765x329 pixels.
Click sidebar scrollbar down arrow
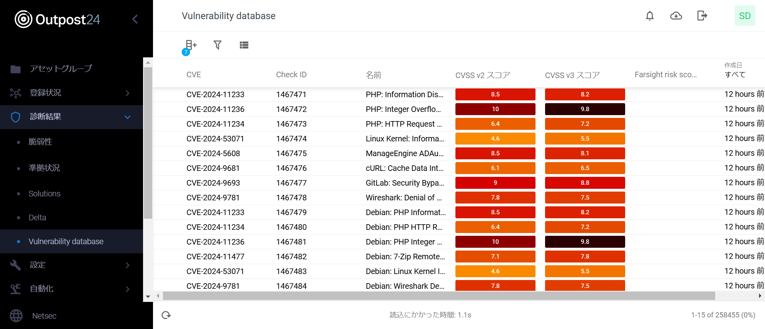point(148,297)
